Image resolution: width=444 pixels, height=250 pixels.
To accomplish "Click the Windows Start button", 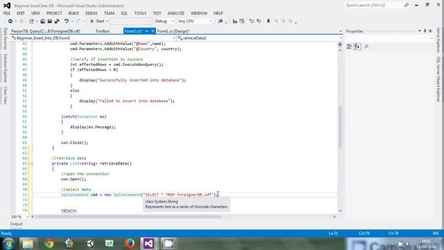I will click(8, 244).
